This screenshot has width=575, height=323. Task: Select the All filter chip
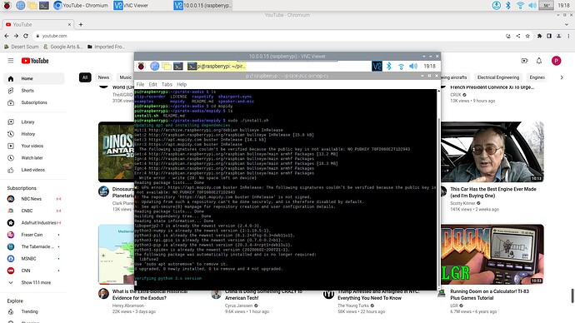85,77
